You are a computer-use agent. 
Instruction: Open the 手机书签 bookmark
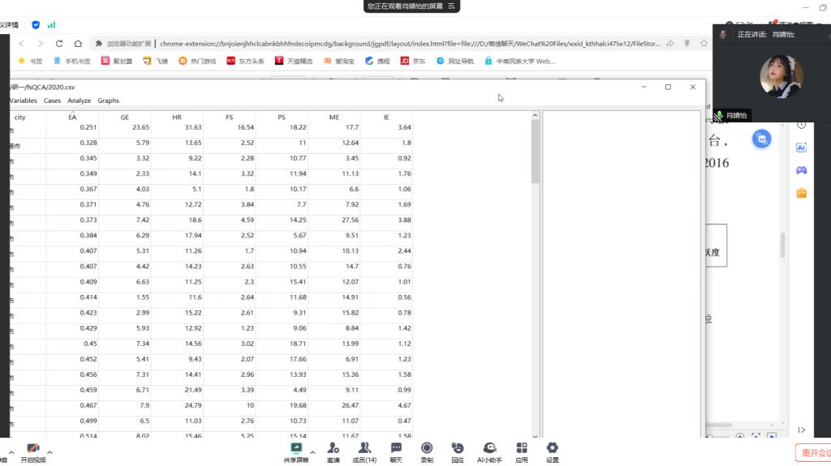(x=71, y=61)
